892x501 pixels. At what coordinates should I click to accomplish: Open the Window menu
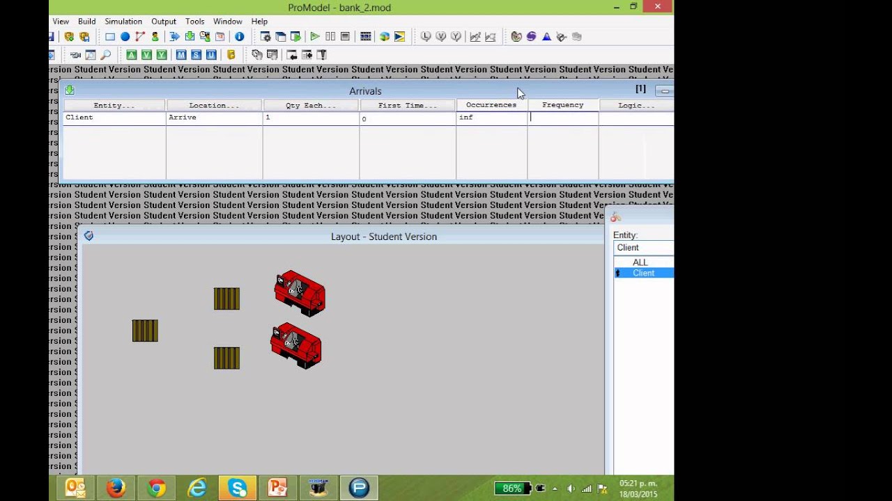(x=228, y=22)
